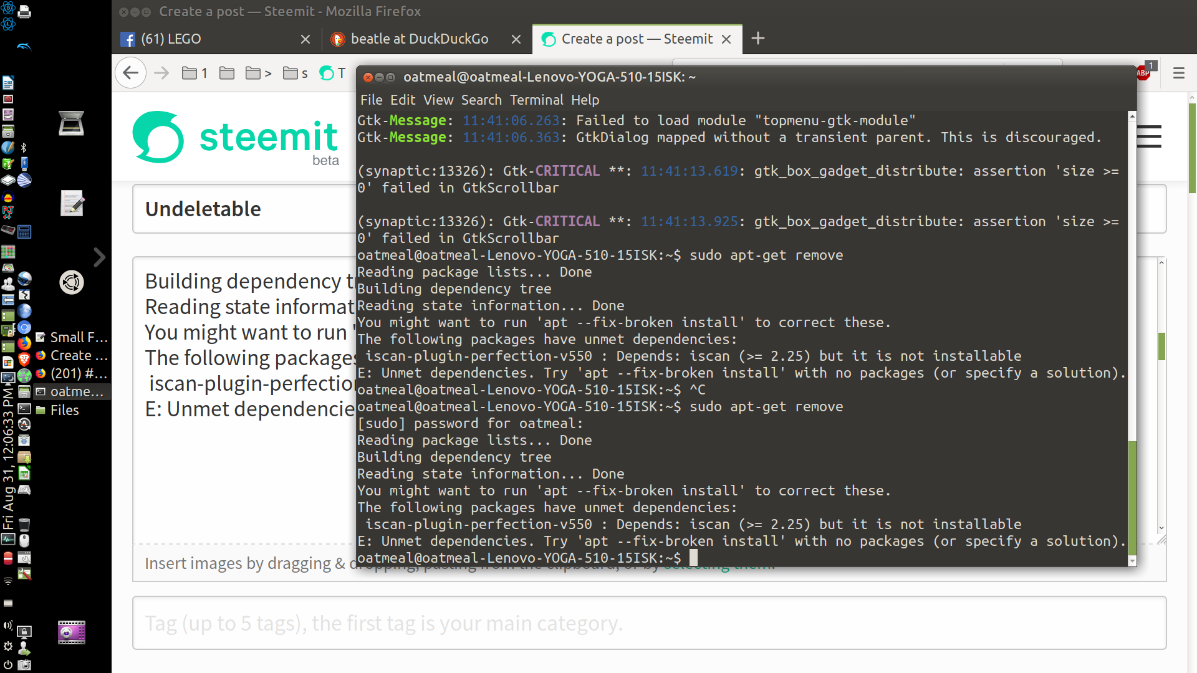Open the terminal launcher icon in the panel

click(24, 409)
